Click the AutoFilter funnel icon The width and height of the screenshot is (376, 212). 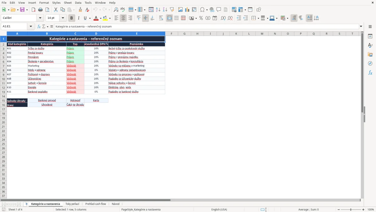click(172, 10)
